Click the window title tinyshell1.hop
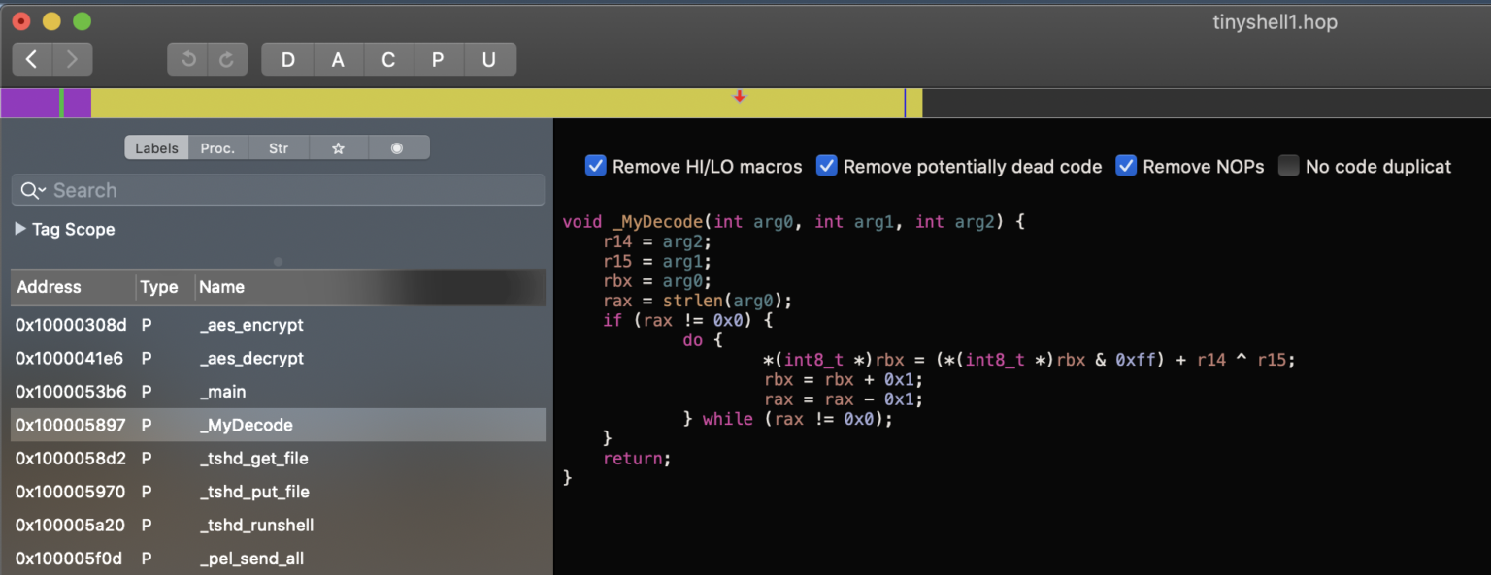Screen dimensions: 1491x575 coord(1275,21)
